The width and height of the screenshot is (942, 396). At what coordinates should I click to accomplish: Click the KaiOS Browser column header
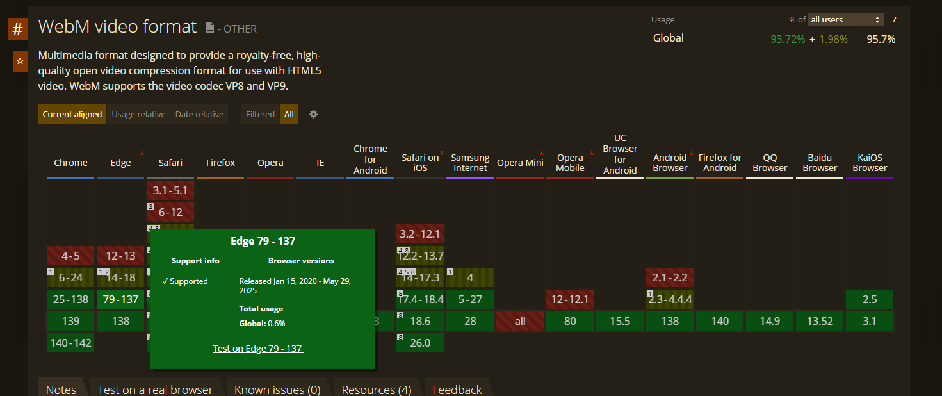pos(870,163)
